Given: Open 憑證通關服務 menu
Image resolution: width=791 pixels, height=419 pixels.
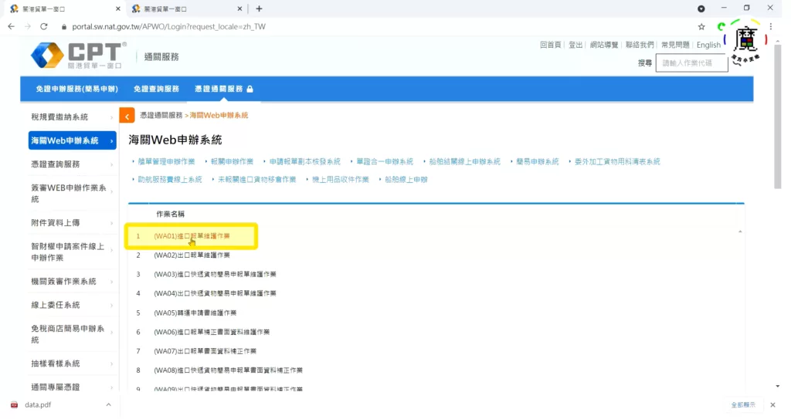Looking at the screenshot, I should tap(223, 89).
